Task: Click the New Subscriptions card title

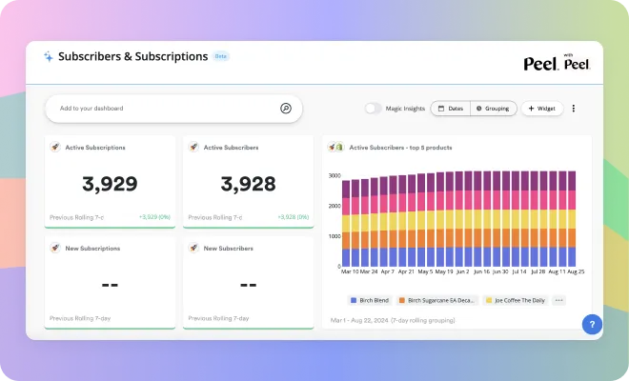Action: [x=92, y=249]
